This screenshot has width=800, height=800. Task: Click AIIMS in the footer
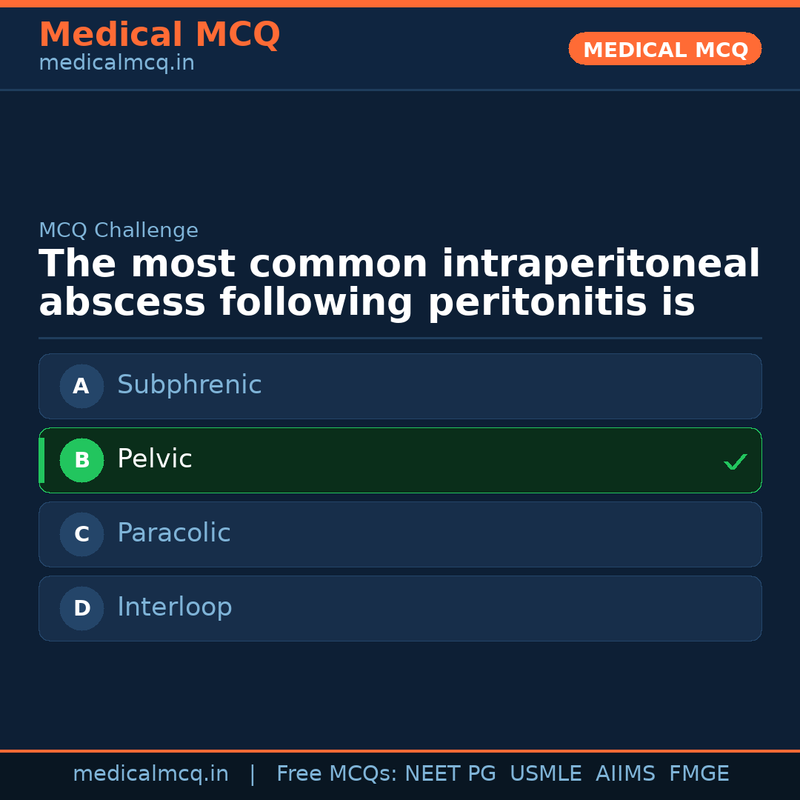[x=625, y=774]
